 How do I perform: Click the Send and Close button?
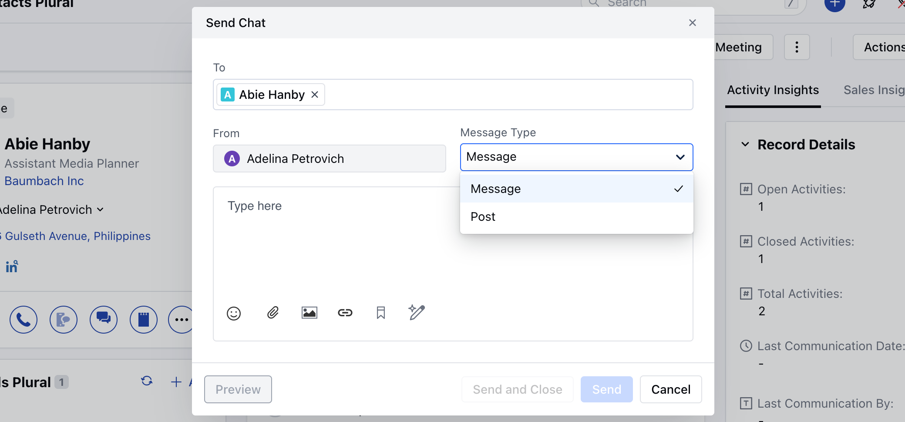pos(517,389)
